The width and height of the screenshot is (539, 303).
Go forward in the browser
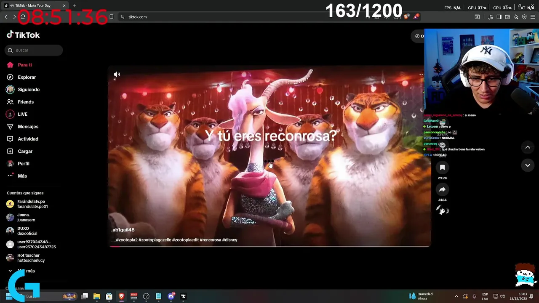[14, 17]
